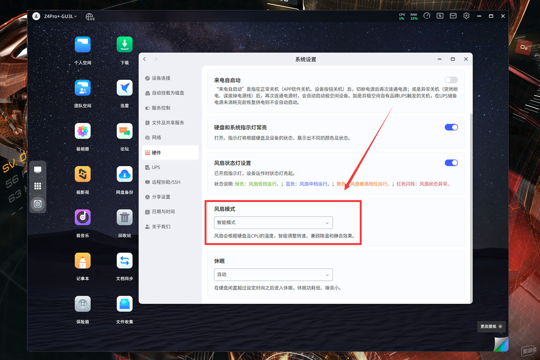540x360 pixels.
Task: Launch the 极影视 video app
Action: pyautogui.click(x=83, y=174)
